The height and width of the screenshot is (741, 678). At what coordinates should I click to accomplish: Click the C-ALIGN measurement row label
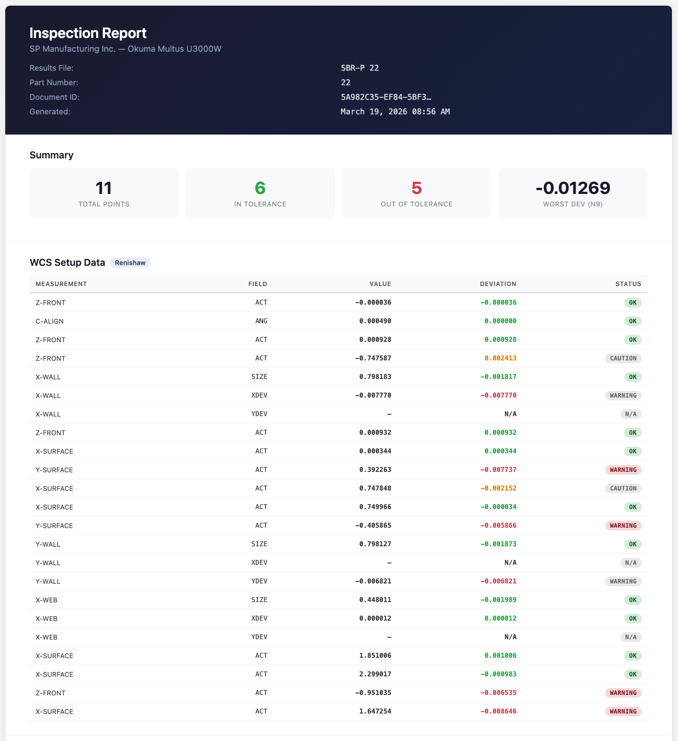tap(49, 321)
